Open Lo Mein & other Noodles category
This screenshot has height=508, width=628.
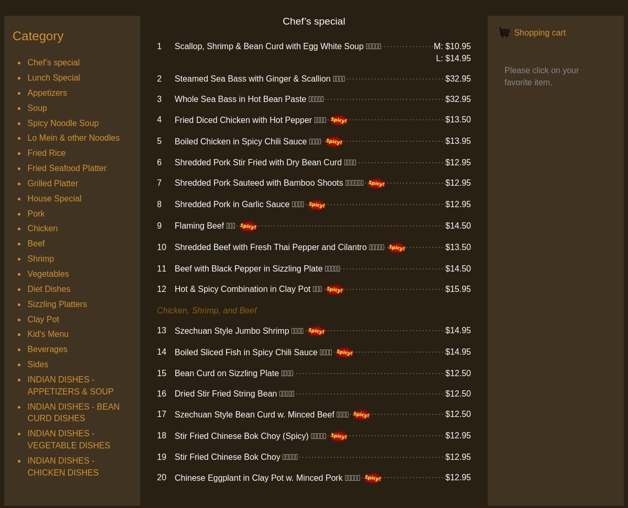[73, 138]
